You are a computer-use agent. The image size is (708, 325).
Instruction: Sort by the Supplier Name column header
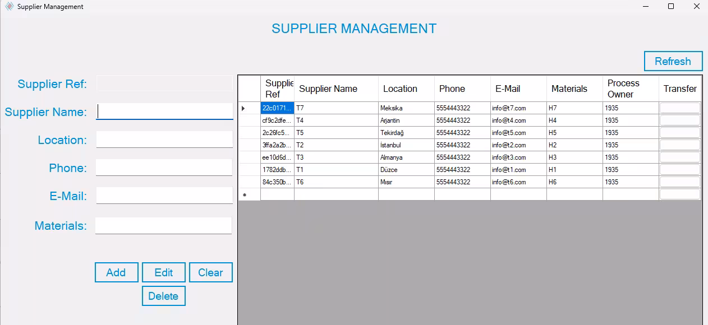(336, 89)
